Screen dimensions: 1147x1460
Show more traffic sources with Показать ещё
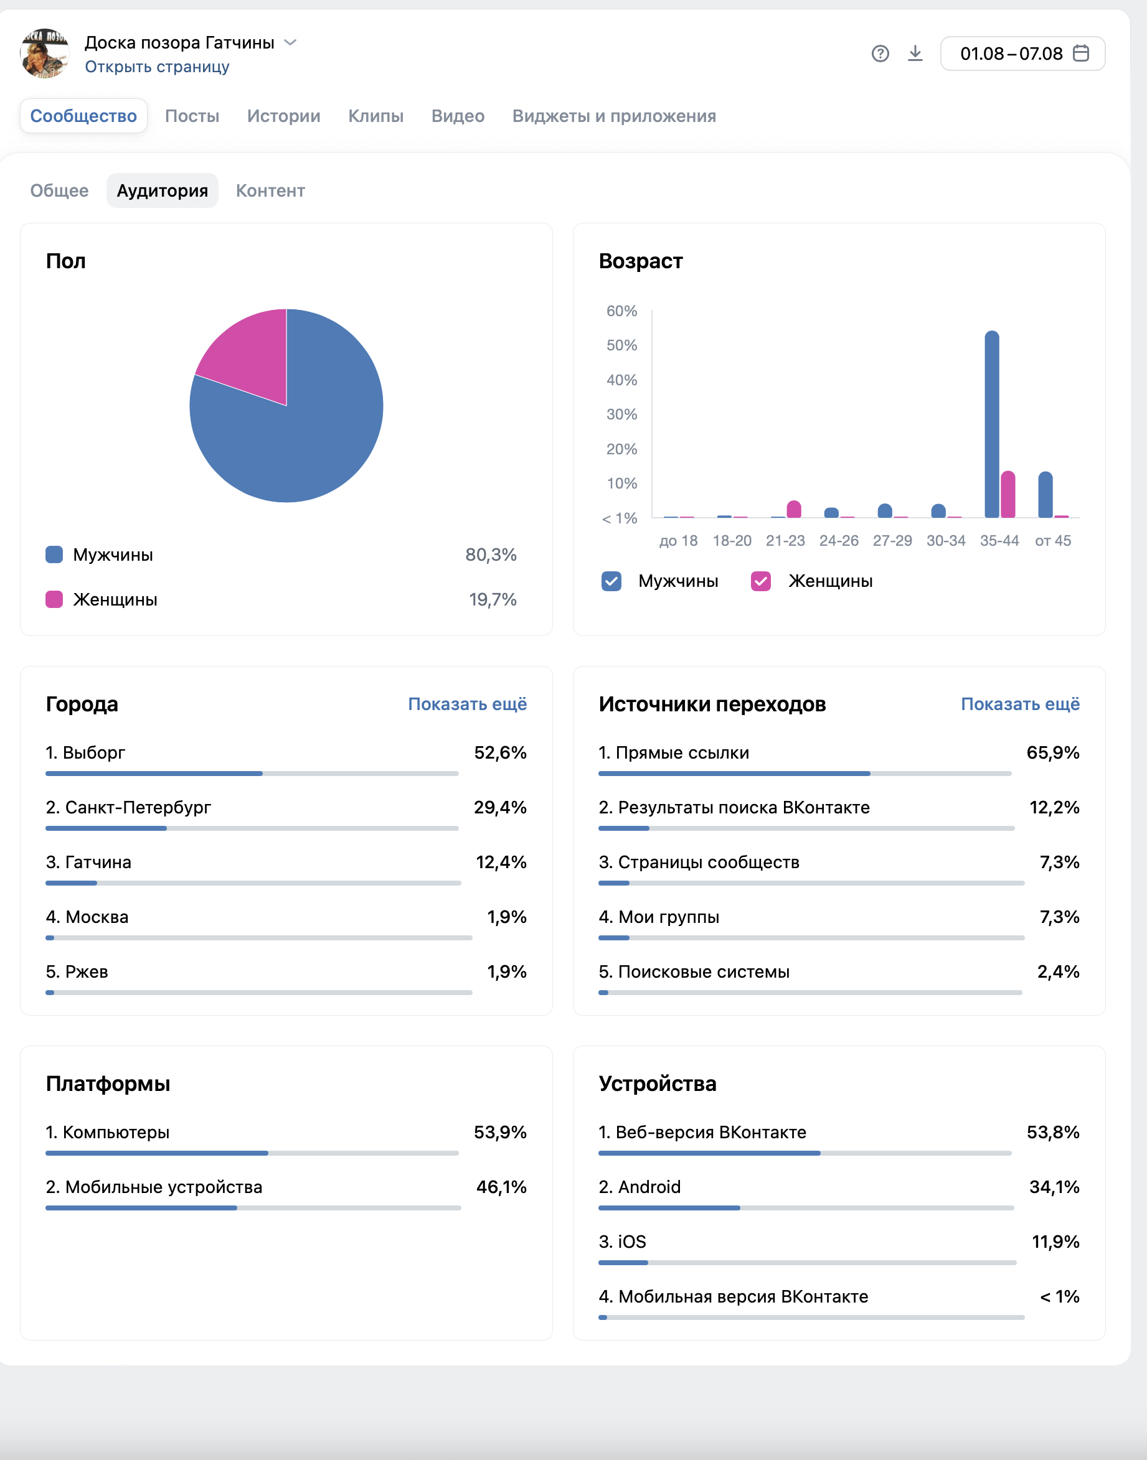pos(1020,704)
